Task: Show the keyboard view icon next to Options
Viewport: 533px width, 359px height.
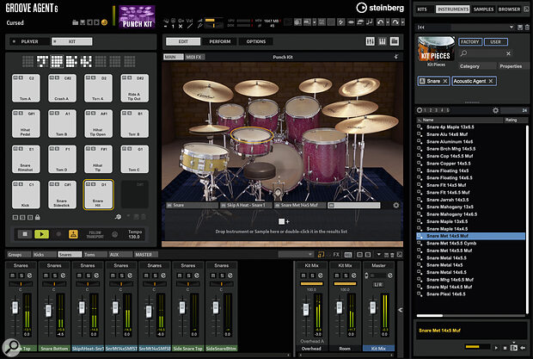Action: click(383, 41)
